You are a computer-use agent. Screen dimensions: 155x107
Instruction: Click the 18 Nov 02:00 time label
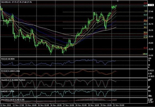tap(81, 105)
